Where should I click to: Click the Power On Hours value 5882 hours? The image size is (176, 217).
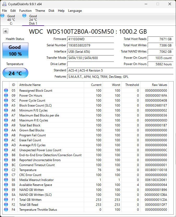coord(161,64)
